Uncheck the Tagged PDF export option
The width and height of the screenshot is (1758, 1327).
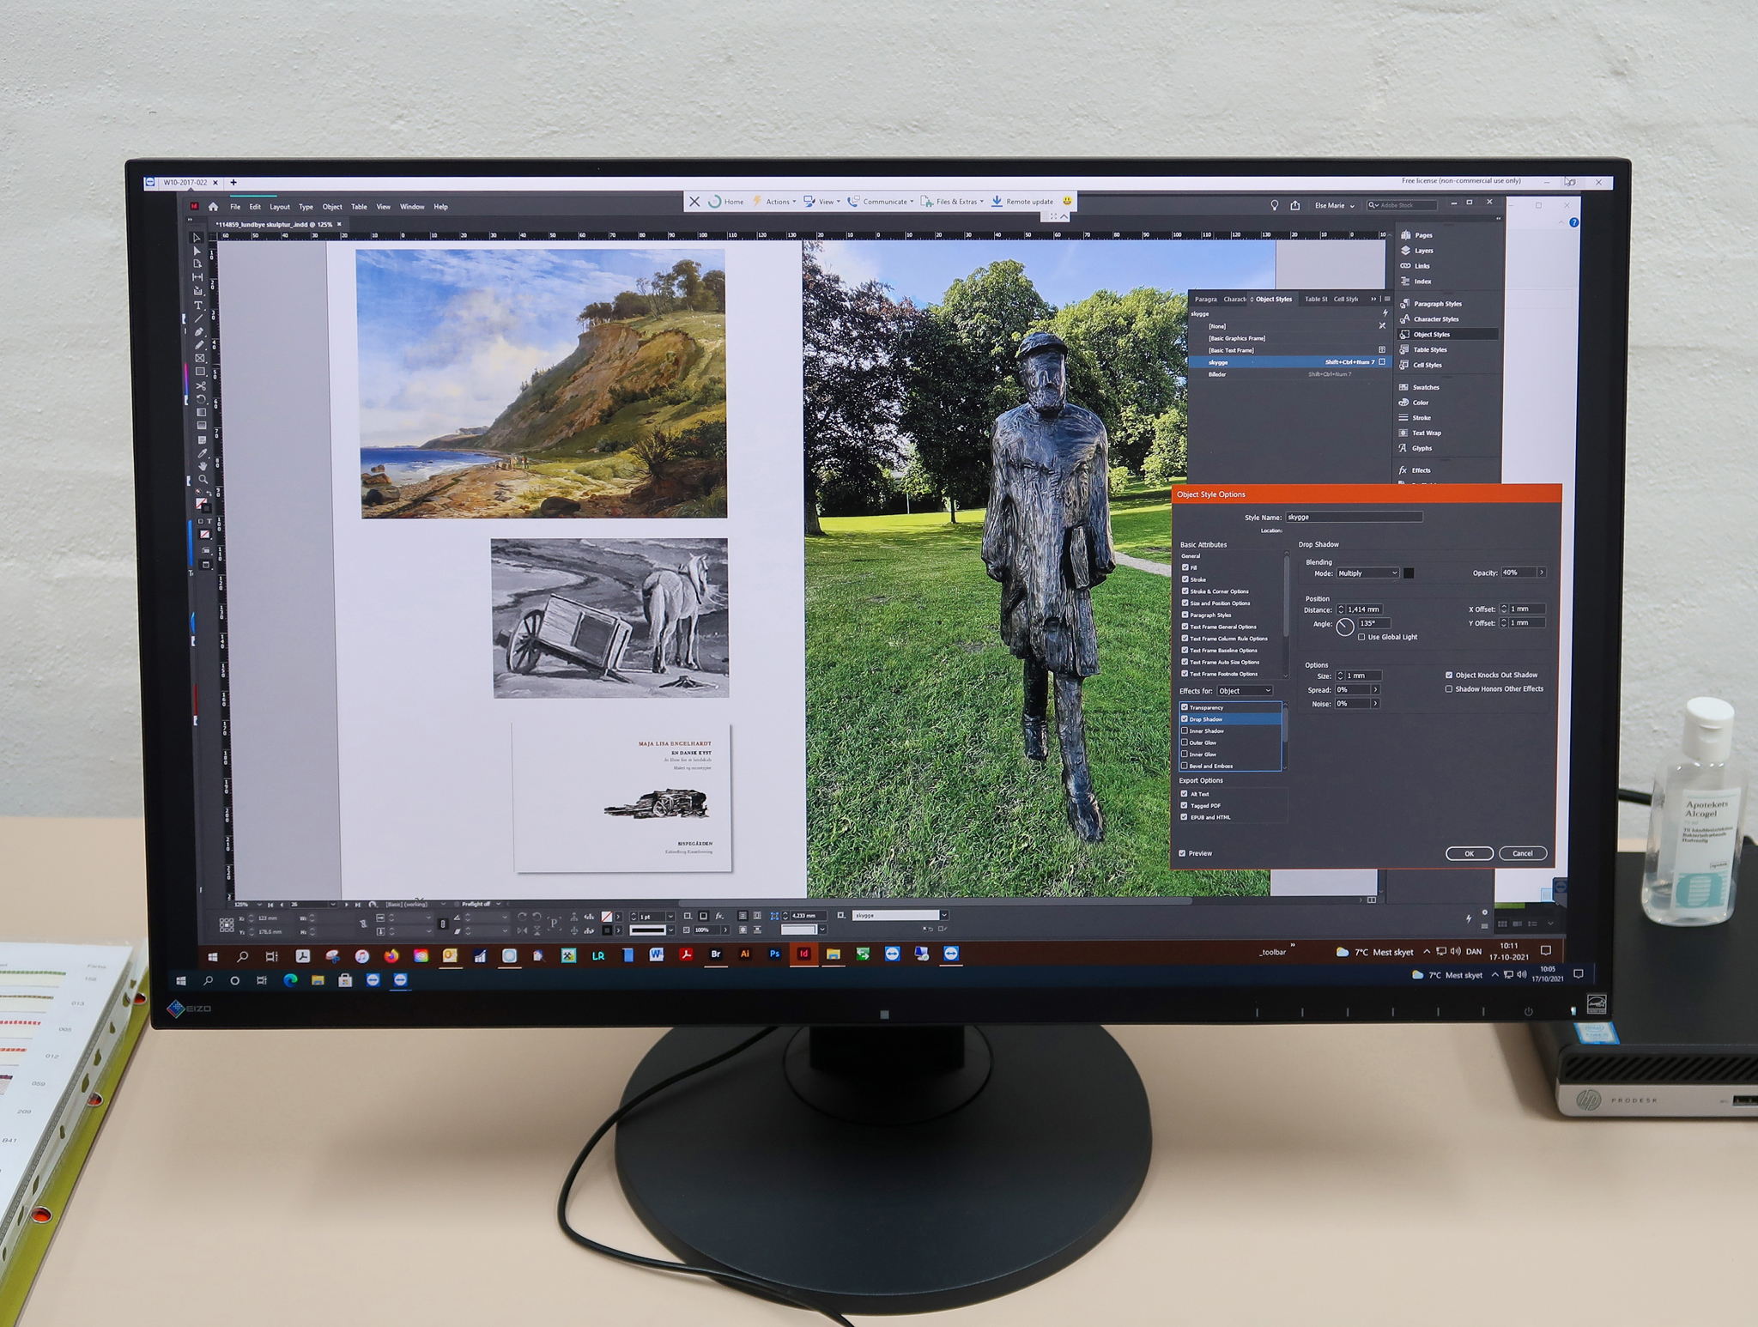(x=1185, y=805)
